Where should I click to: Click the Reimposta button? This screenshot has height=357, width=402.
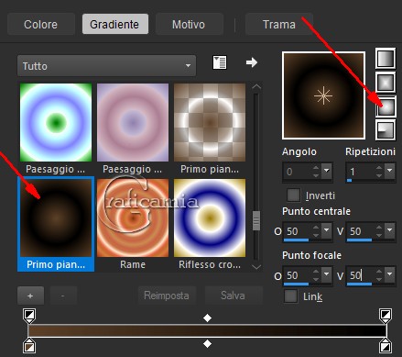click(x=167, y=296)
